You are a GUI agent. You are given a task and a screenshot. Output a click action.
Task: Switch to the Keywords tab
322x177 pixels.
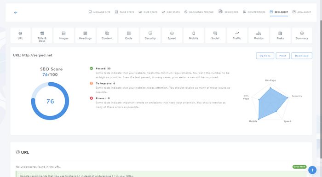coord(228,12)
